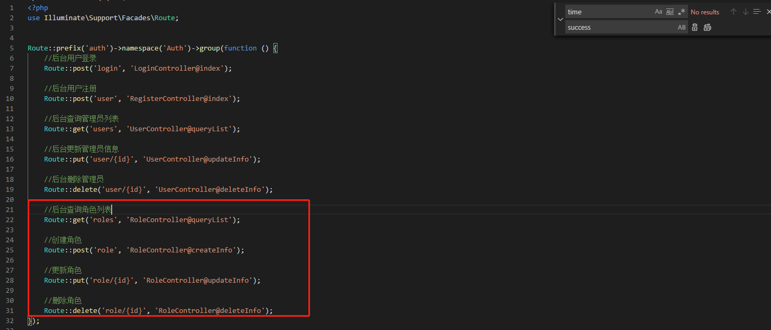Collapse the replace row chevron
The height and width of the screenshot is (330, 771).
click(x=560, y=19)
